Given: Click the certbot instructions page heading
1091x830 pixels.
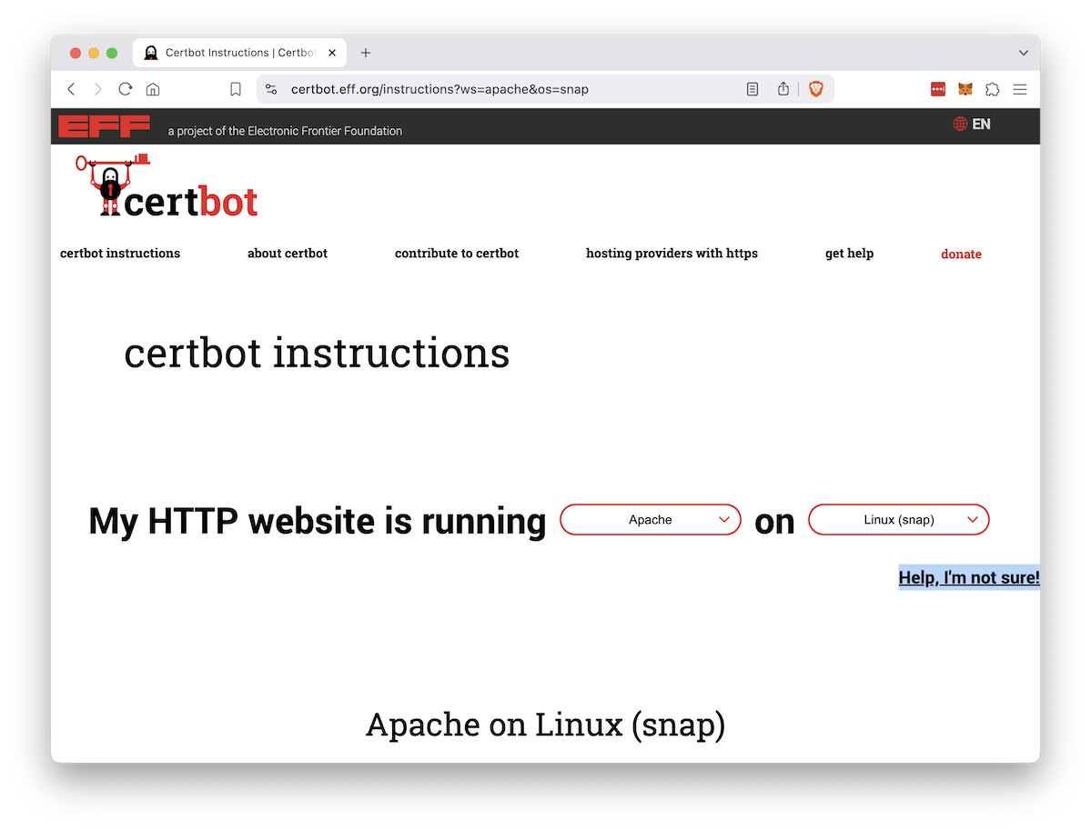Looking at the screenshot, I should (317, 353).
